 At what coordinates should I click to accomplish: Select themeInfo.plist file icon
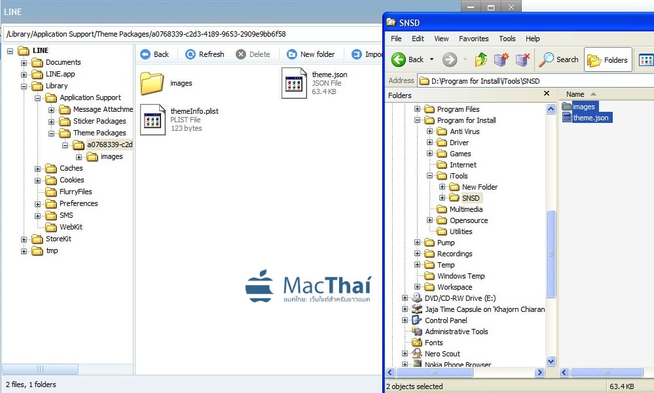pos(153,120)
